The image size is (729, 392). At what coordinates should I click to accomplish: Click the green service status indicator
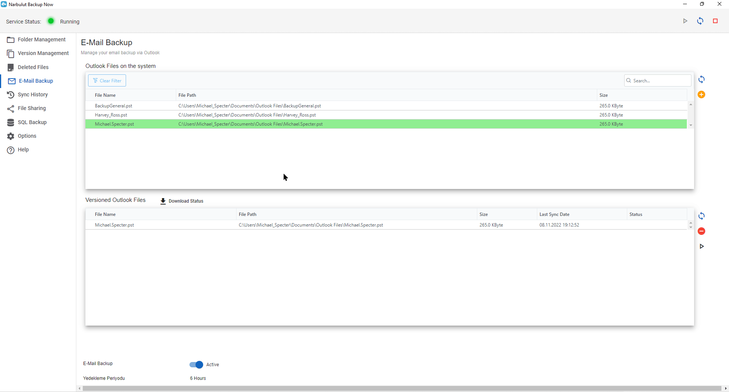(x=51, y=21)
